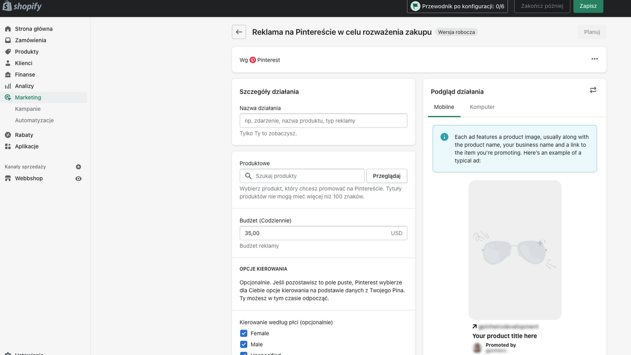Click the Zapisz save button
The height and width of the screenshot is (355, 631).
588,6
